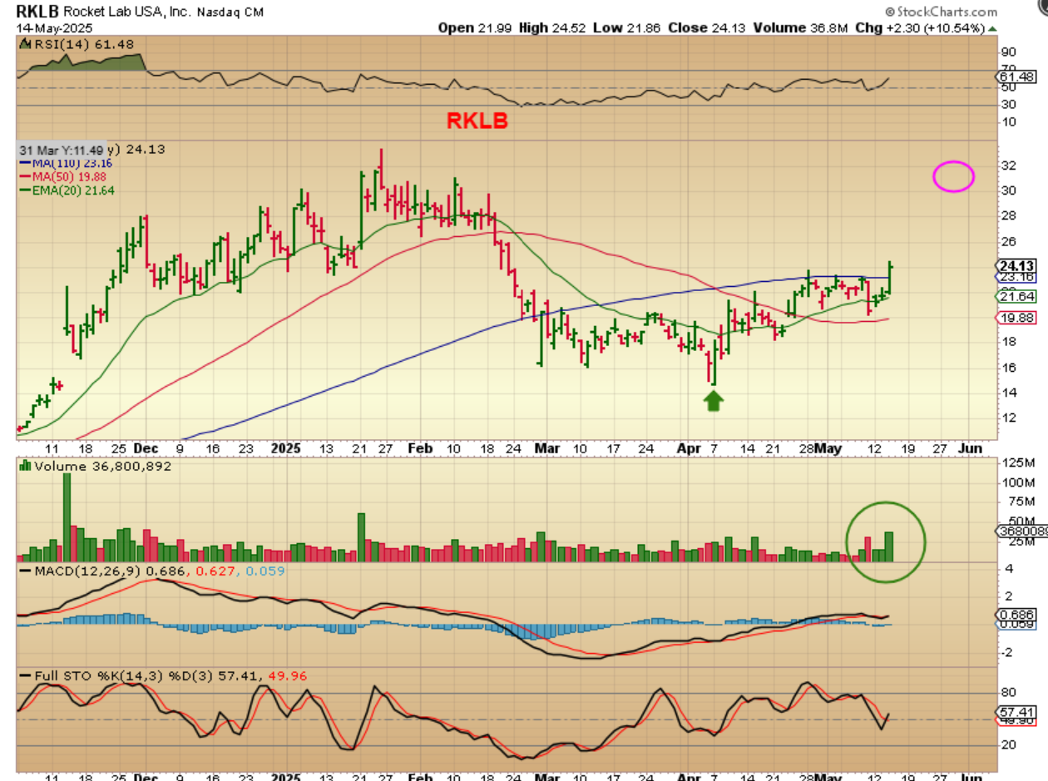This screenshot has width=1048, height=781.
Task: Click the -2 label on the MACD axis
Action: tap(1007, 652)
